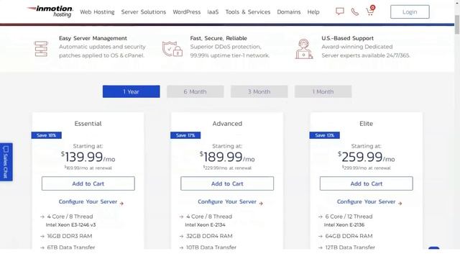Screen dimensions: 460x259
Task: Select the 3 Month billing term
Action: (x=259, y=91)
